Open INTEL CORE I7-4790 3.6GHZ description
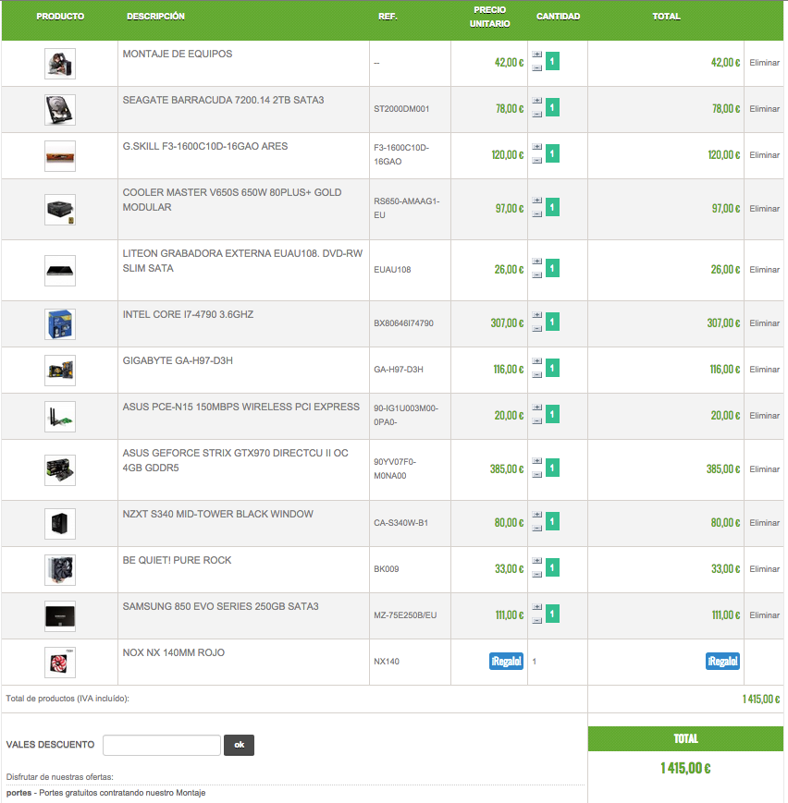Viewport: 788px width, 803px height. point(188,314)
